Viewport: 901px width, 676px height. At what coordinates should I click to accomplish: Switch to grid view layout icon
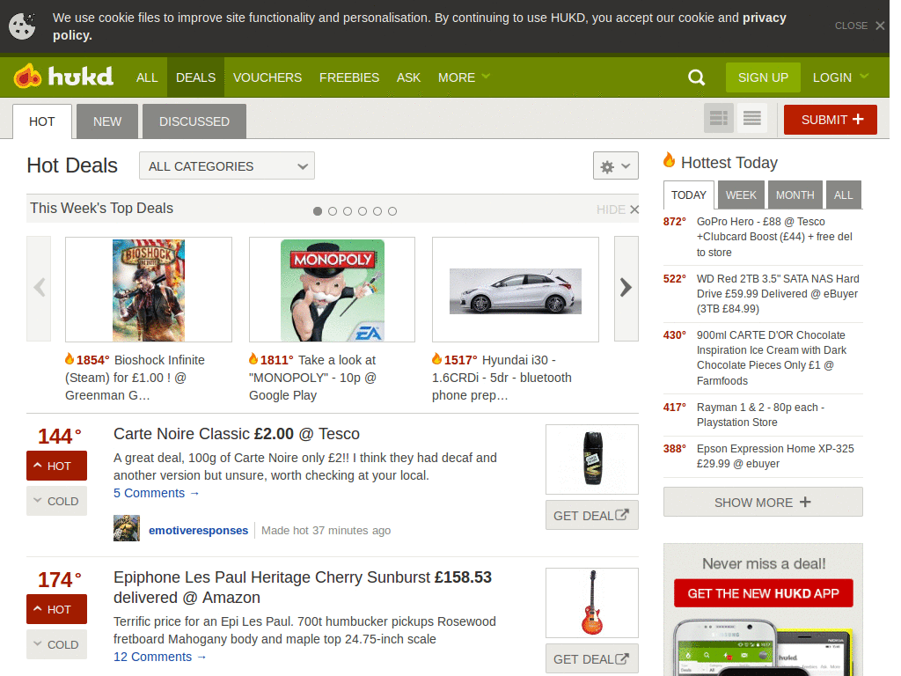[719, 119]
